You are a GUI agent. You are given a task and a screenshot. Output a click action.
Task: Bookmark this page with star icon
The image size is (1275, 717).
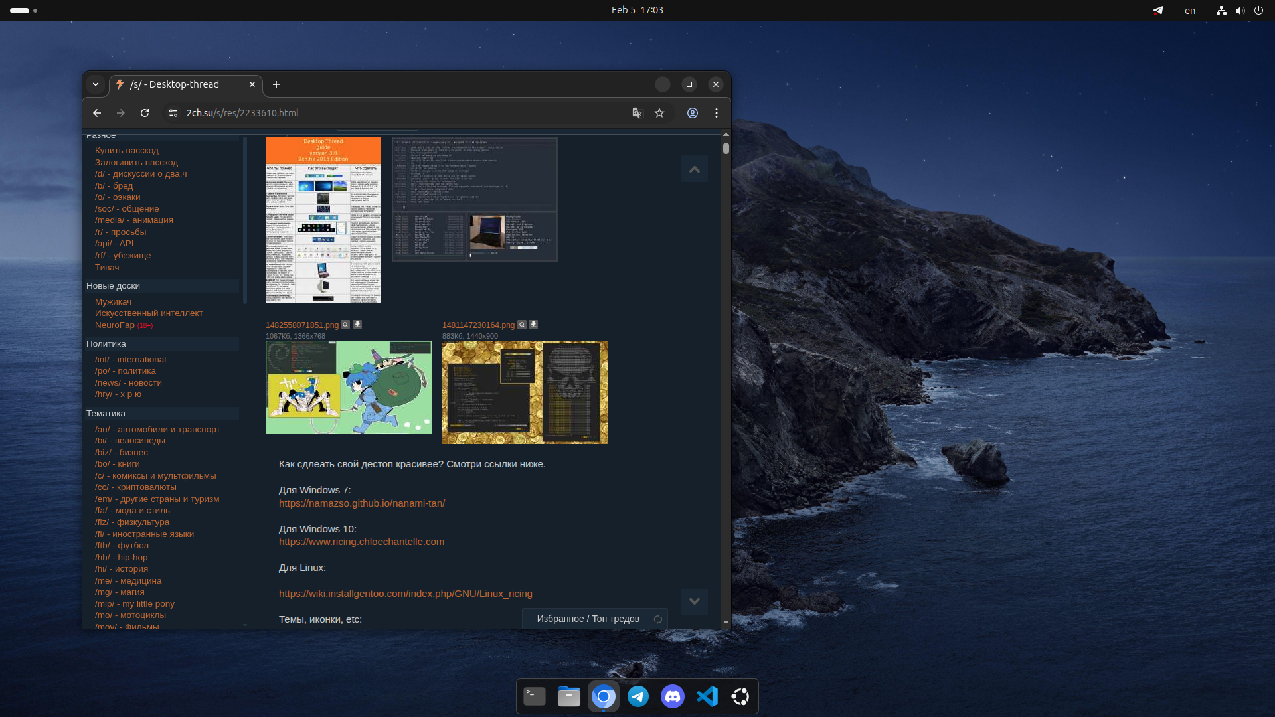click(659, 113)
